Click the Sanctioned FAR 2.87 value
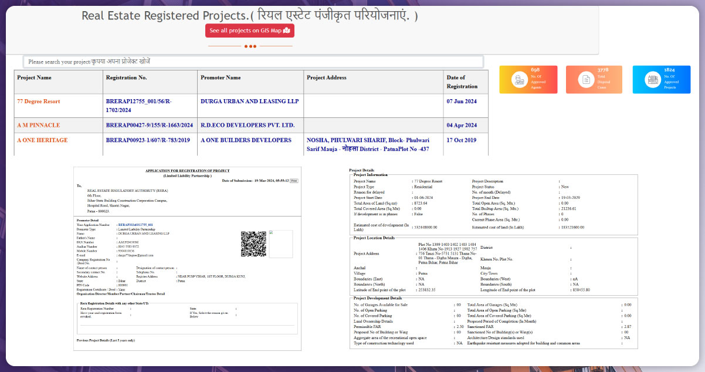The width and height of the screenshot is (705, 372). point(628,326)
